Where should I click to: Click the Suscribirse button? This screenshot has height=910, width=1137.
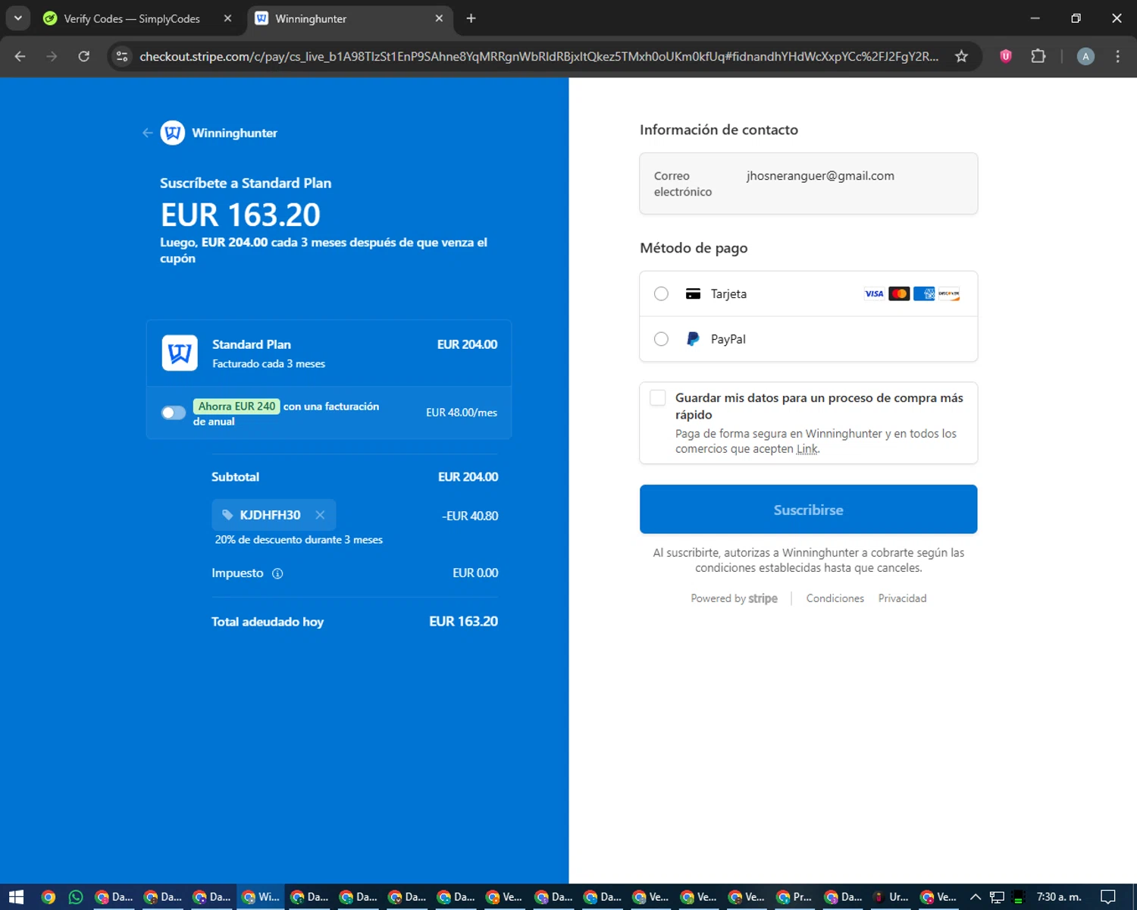coord(808,510)
